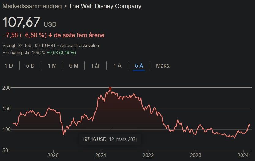255x161 pixels.
Task: Choose the 1 M chart period
Action: point(52,66)
